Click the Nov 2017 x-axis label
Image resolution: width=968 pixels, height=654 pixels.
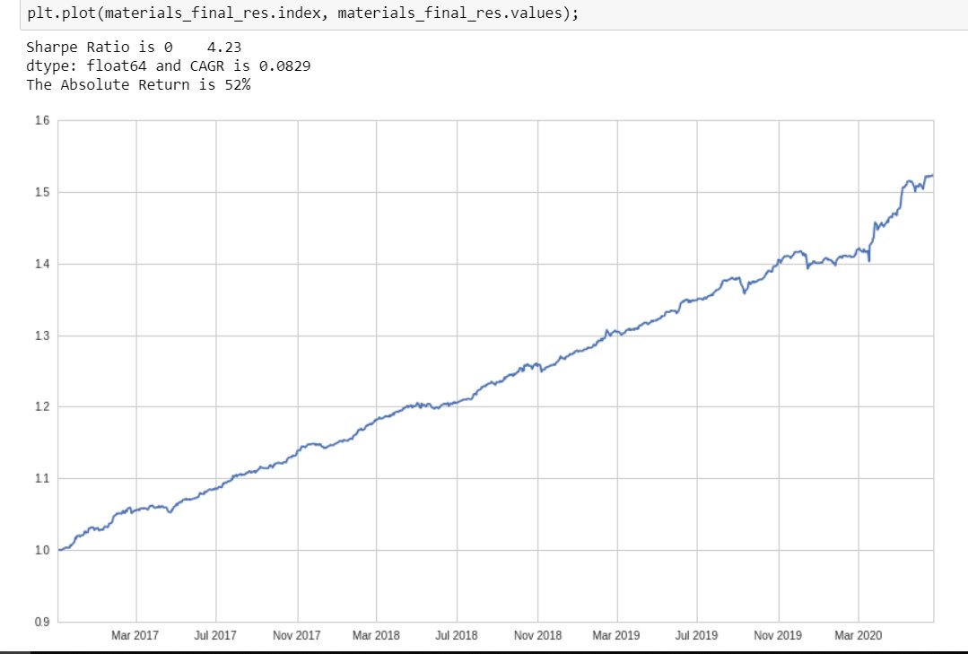295,634
